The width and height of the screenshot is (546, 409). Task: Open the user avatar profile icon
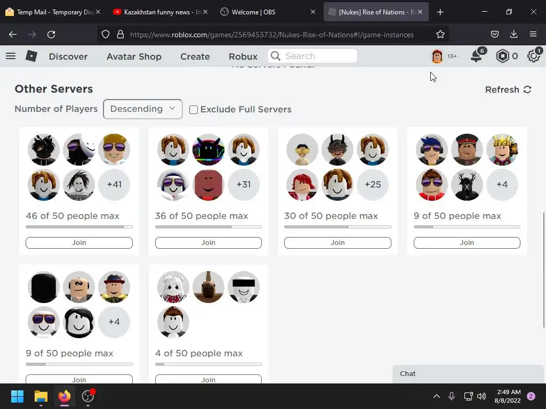pyautogui.click(x=437, y=56)
